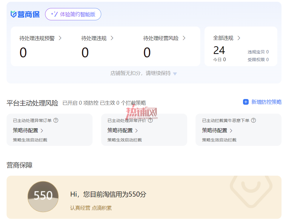The image size is (283, 224).
Task: Click the faded shield graphic in credit banner
Action: [x=251, y=191]
